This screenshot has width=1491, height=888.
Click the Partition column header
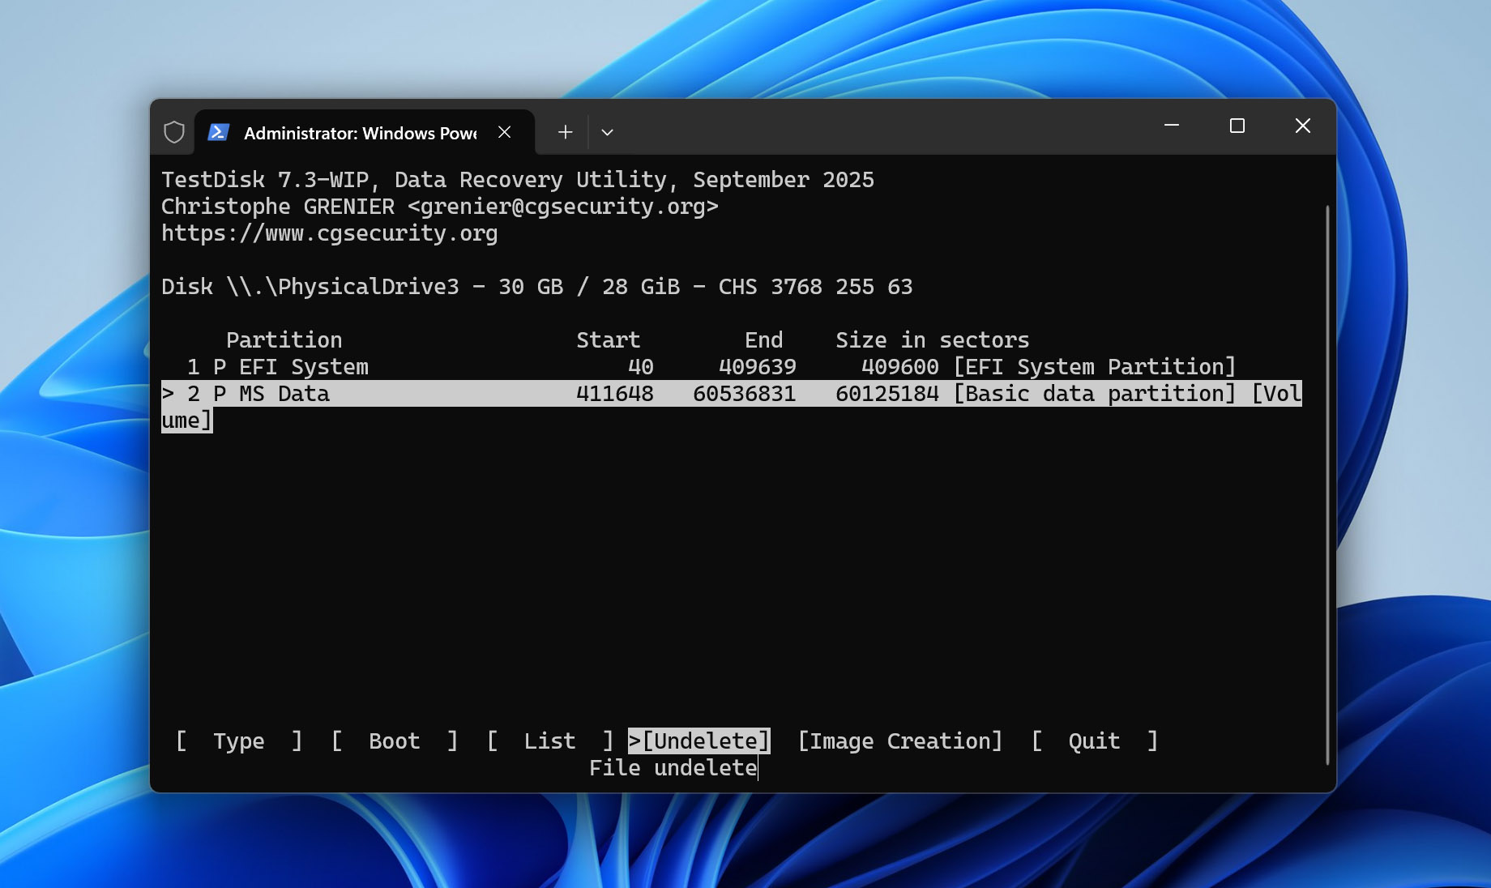tap(284, 340)
